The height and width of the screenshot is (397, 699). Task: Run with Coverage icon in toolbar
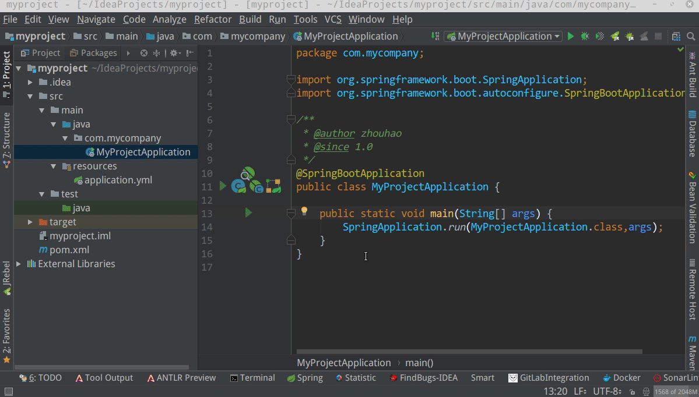click(600, 37)
